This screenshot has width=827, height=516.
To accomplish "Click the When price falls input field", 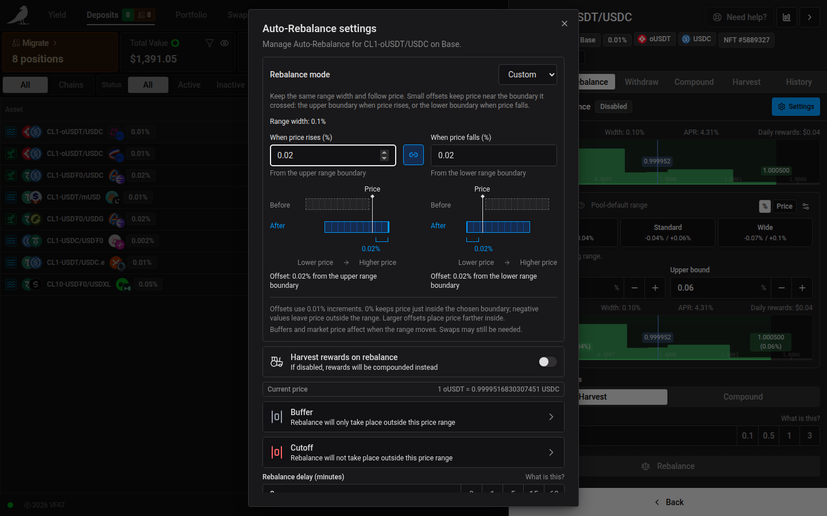I will pos(494,155).
